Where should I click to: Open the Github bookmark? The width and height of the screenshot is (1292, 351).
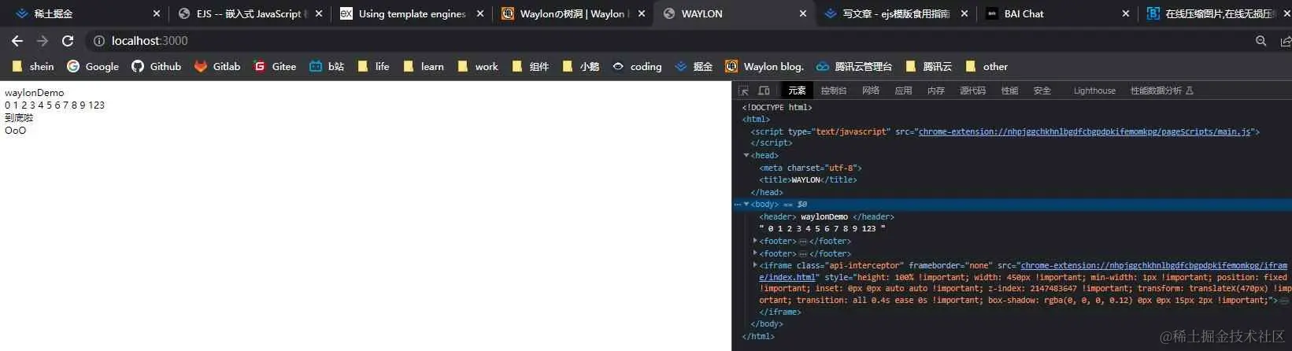point(156,67)
